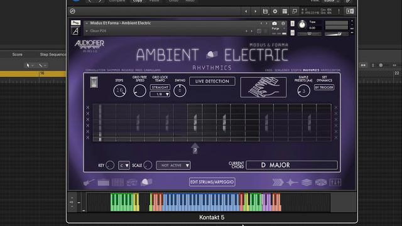This screenshot has width=402, height=226.
Task: Click the next arrow in Kontakt header
Action: point(255,11)
